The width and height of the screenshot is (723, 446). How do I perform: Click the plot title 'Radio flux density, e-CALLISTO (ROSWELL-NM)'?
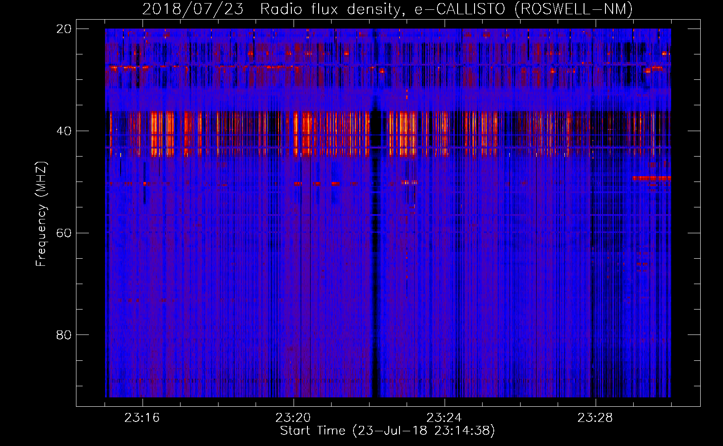446,9
